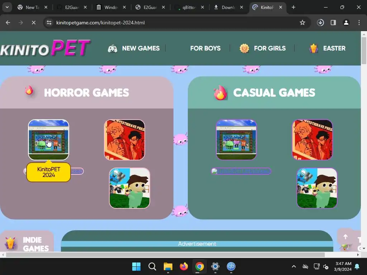Open the FOR GIRLS menu
The width and height of the screenshot is (367, 275).
[270, 48]
